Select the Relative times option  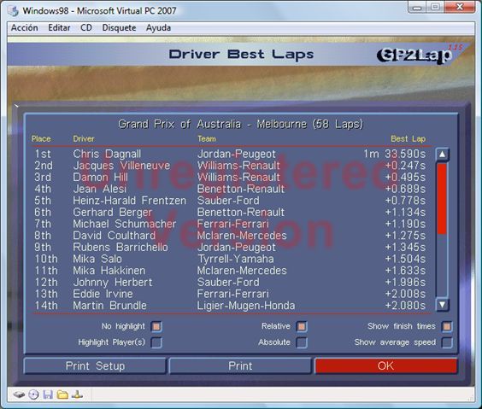(302, 326)
